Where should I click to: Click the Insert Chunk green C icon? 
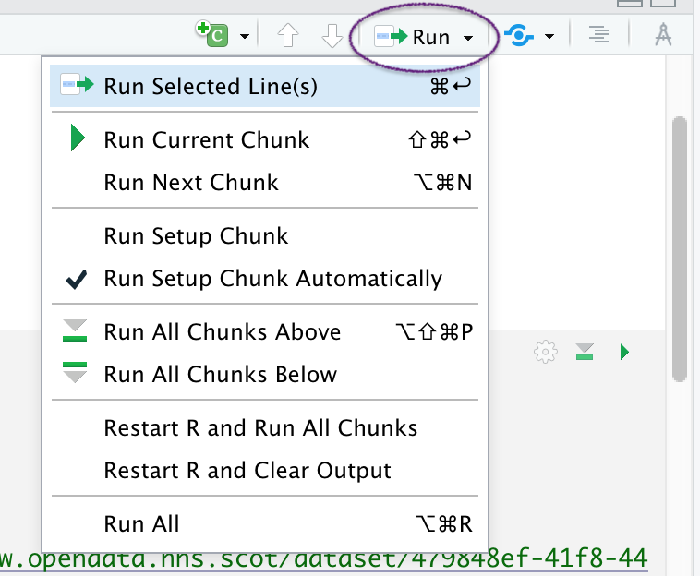coord(211,36)
